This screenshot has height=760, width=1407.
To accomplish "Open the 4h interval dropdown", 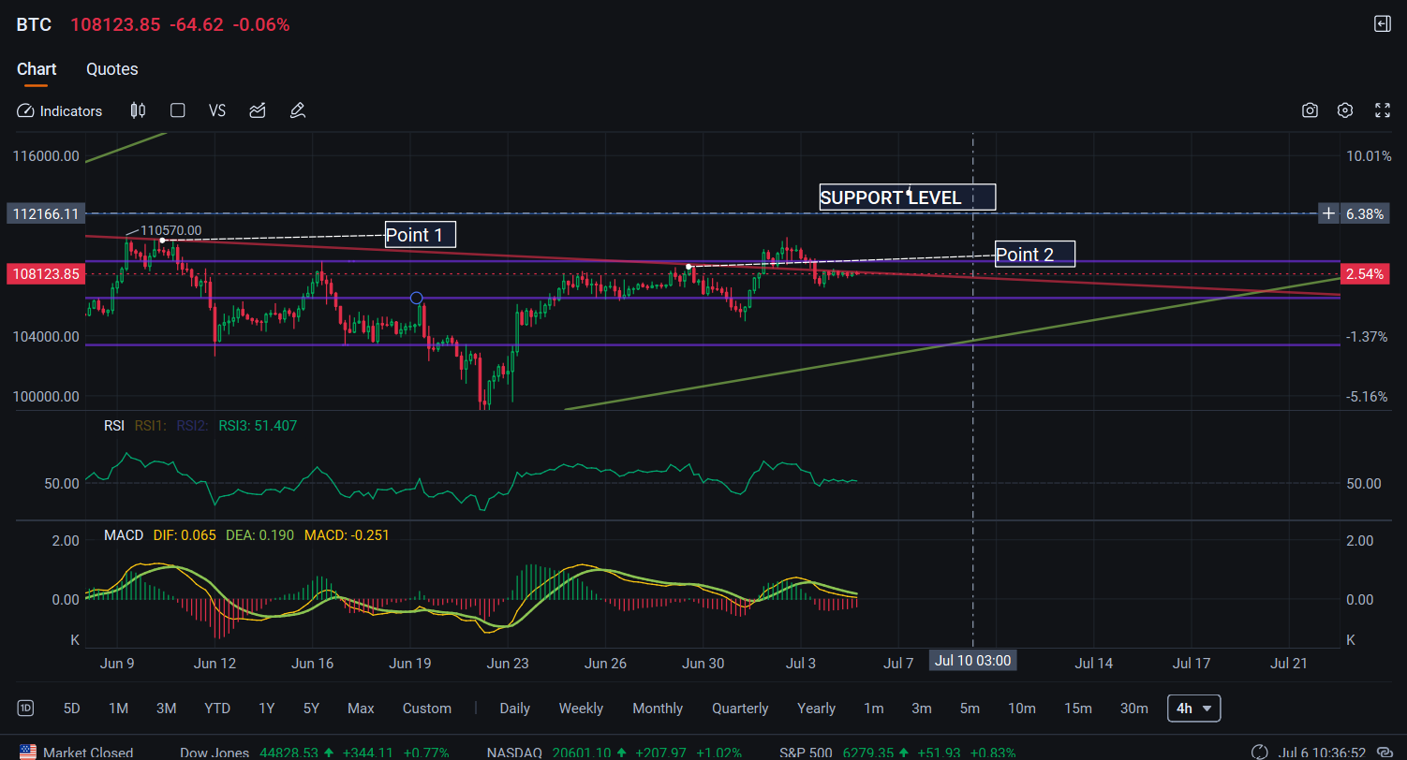I will (1193, 709).
